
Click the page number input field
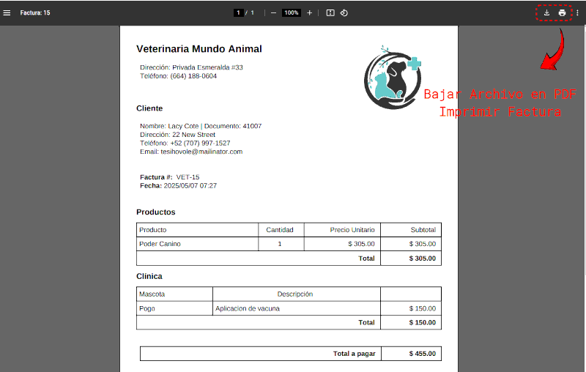click(238, 12)
